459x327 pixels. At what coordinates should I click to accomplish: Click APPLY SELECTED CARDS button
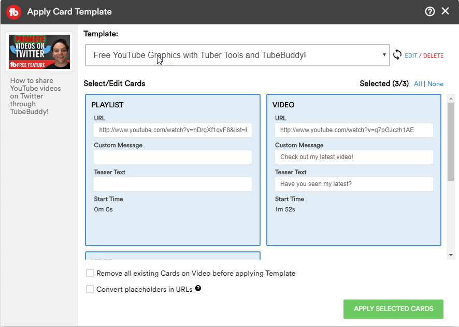click(x=393, y=309)
